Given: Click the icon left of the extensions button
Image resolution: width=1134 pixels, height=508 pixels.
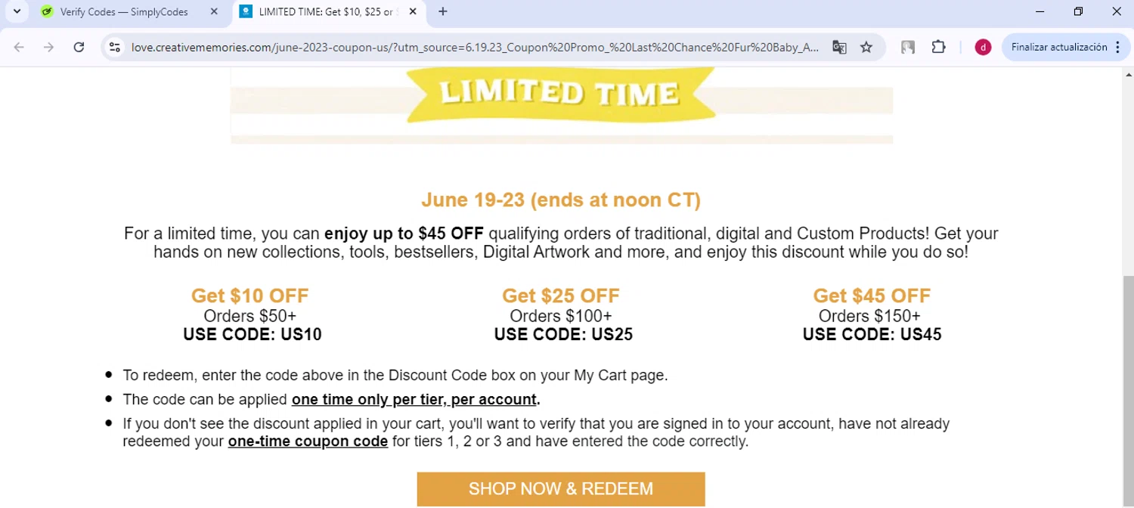Looking at the screenshot, I should (908, 47).
